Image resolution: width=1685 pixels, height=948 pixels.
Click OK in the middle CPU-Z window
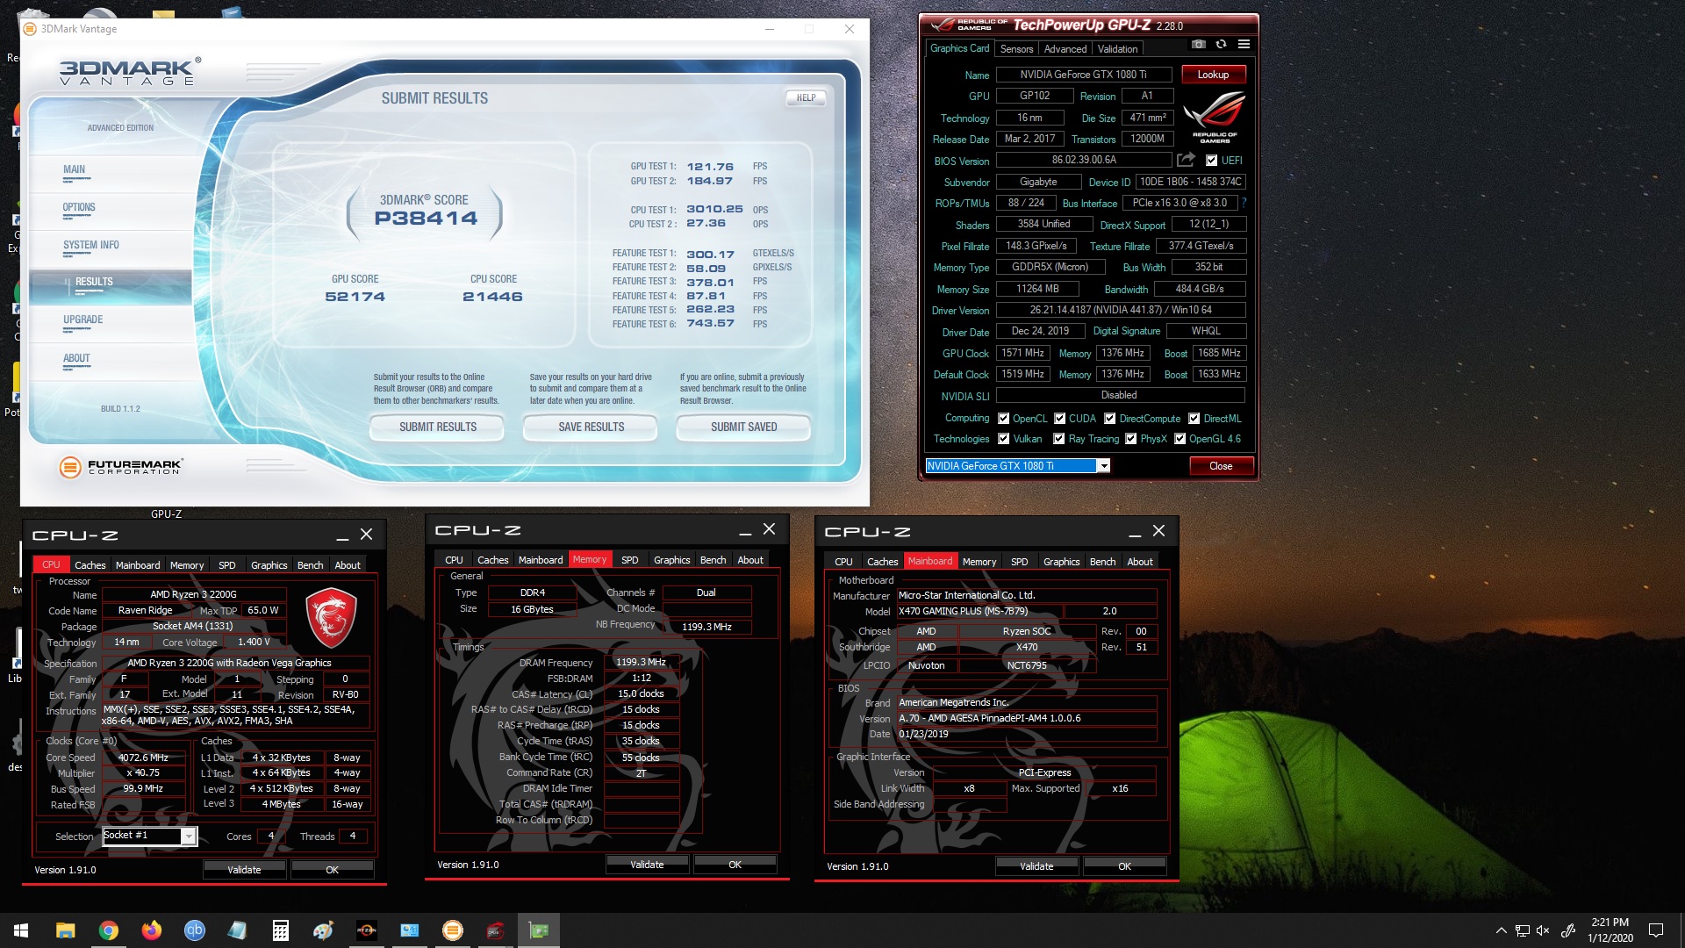[x=735, y=865]
